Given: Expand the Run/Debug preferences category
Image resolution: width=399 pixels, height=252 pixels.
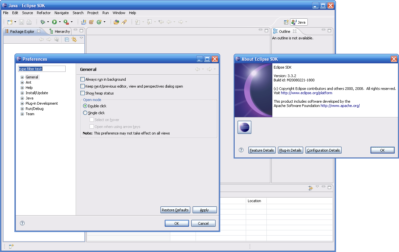Looking at the screenshot, I should click(22, 109).
